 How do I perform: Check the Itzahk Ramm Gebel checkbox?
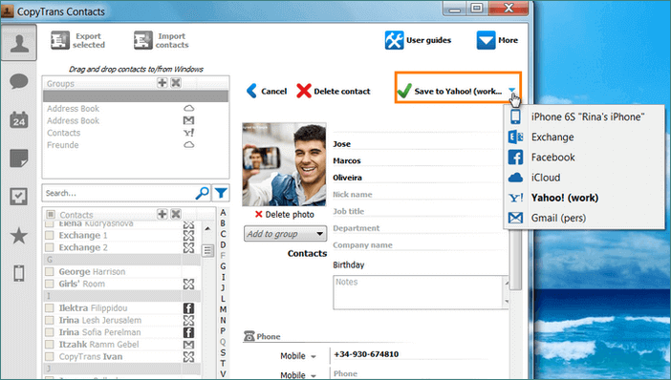click(x=50, y=344)
